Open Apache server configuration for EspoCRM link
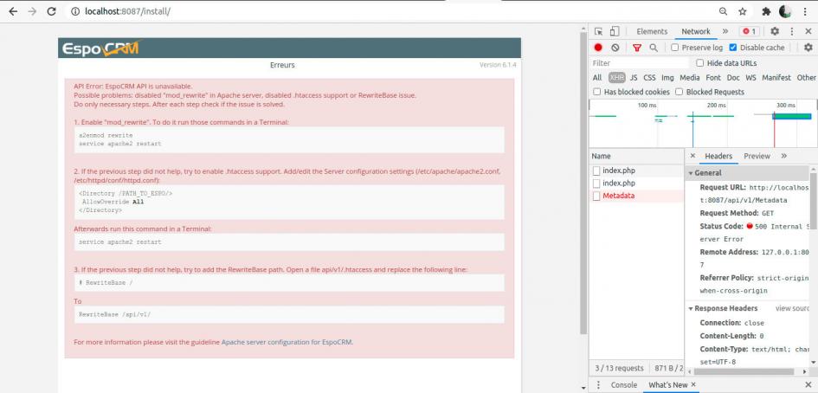 coord(287,342)
